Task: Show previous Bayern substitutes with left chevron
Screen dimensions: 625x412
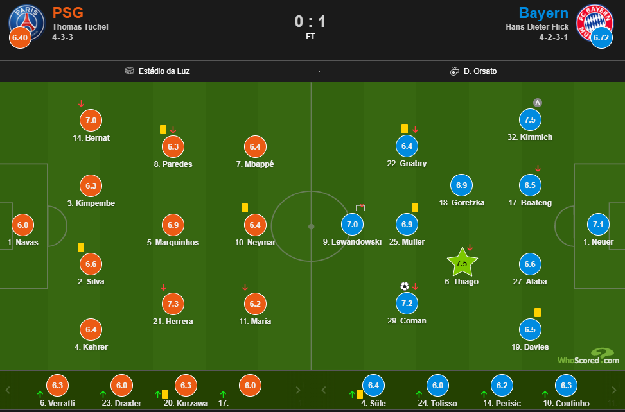Action: point(323,390)
